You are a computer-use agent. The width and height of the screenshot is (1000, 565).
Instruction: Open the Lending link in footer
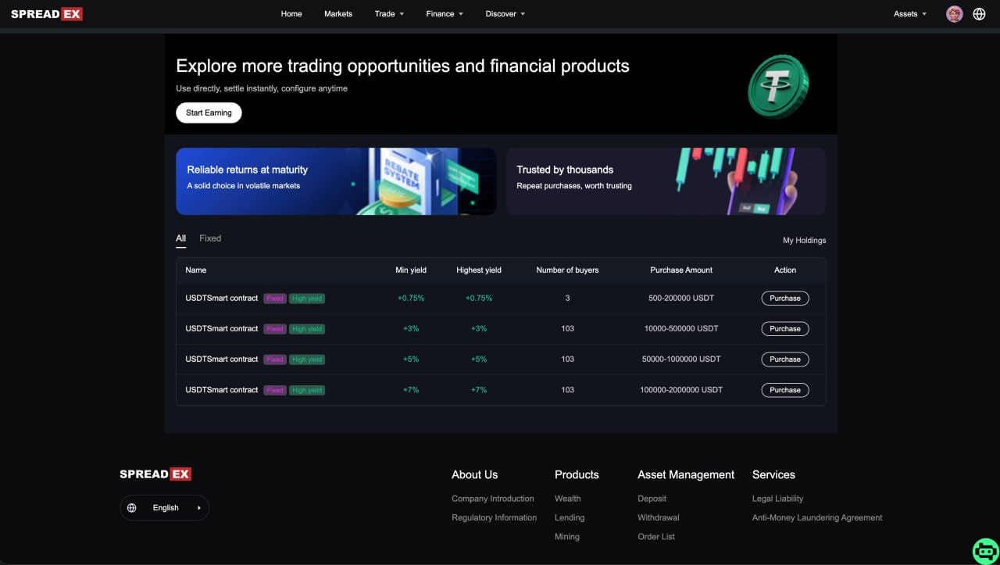point(570,517)
